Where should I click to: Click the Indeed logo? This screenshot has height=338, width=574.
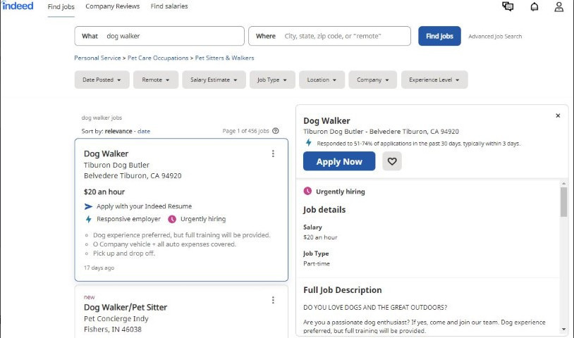[18, 6]
